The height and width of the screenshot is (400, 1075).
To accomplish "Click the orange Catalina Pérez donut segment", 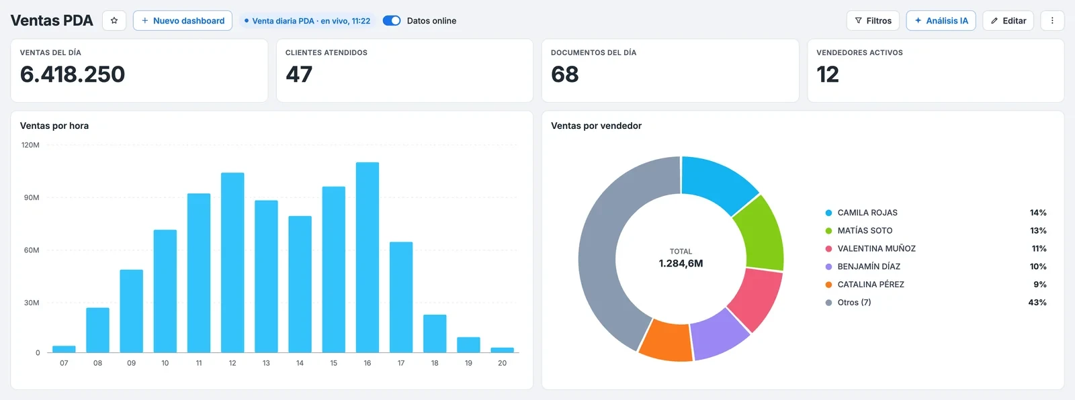I will [x=666, y=340].
